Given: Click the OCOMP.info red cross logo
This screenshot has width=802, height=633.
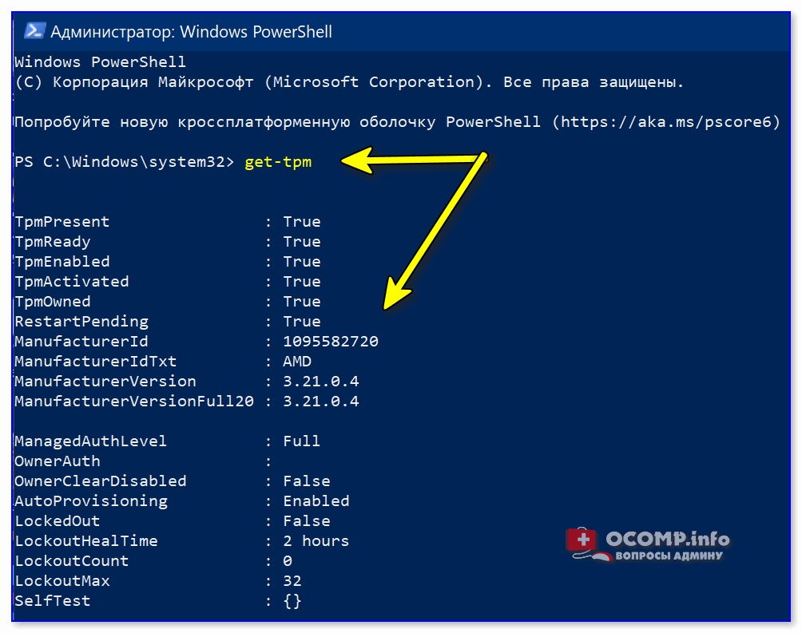Looking at the screenshot, I should (582, 539).
